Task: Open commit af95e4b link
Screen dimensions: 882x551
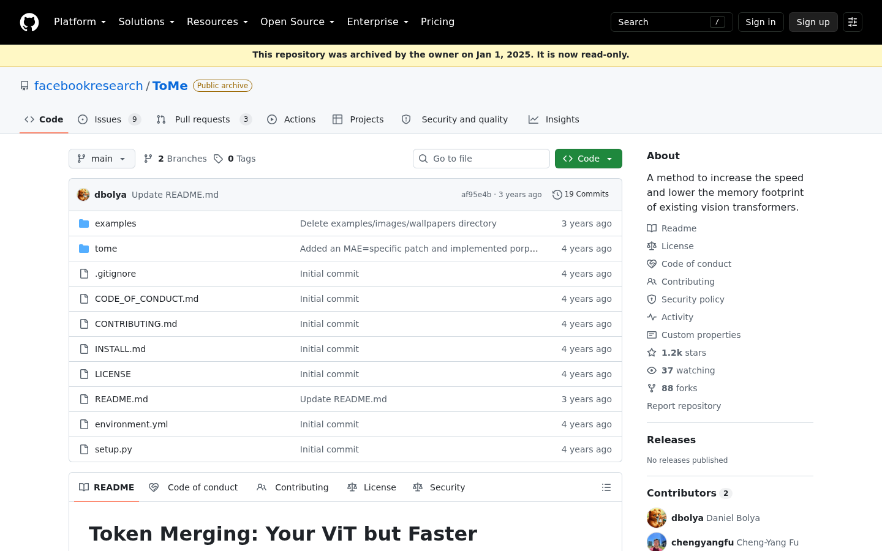Action: [x=476, y=195]
